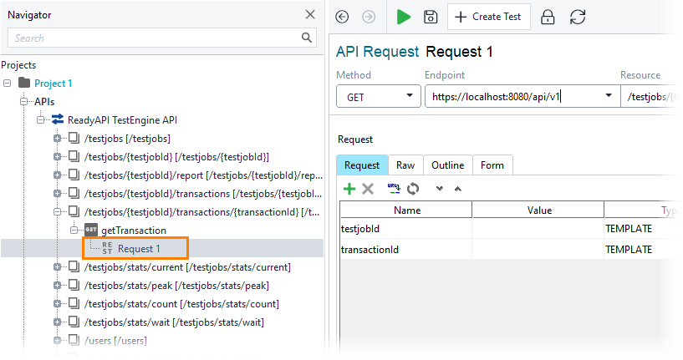This screenshot has width=683, height=360.
Task: Expand the /testjobs/stats/peak node
Action: (57, 285)
